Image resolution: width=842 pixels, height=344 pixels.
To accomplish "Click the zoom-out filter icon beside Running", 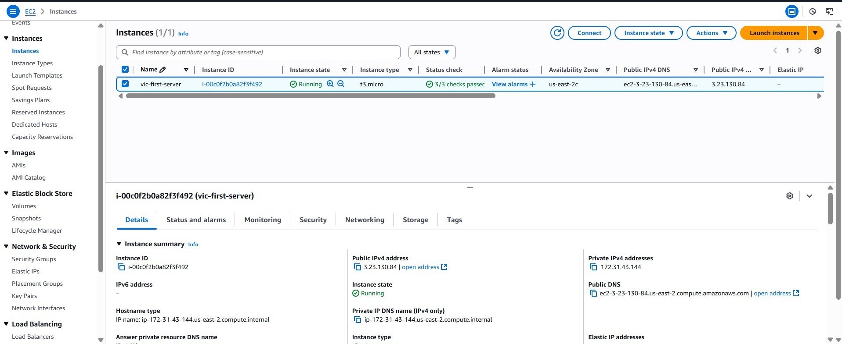I will point(340,84).
